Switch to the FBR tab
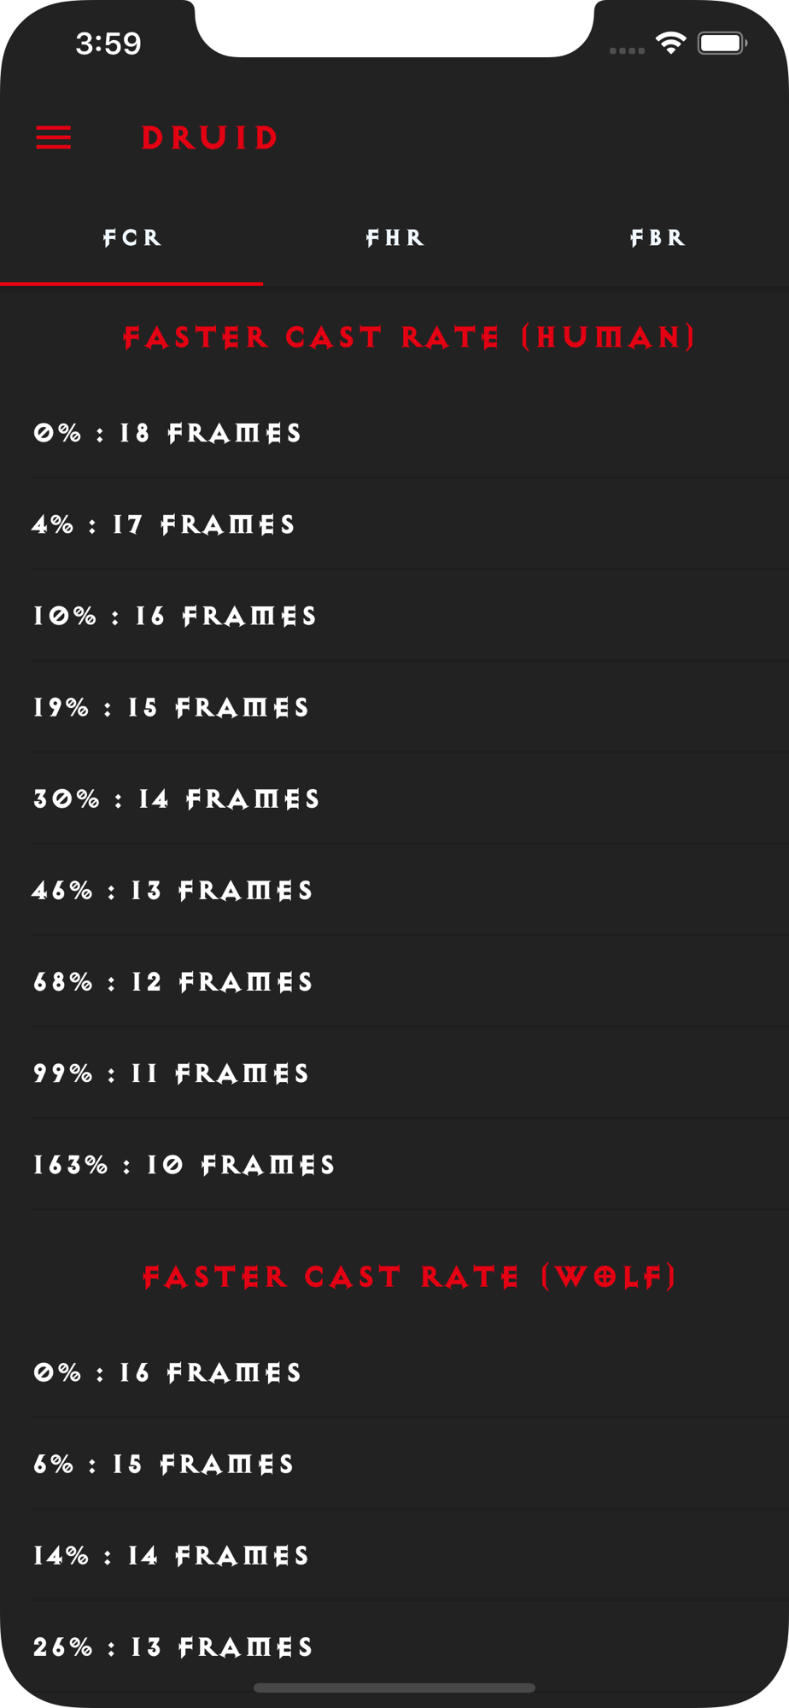The height and width of the screenshot is (1708, 789). 657,237
